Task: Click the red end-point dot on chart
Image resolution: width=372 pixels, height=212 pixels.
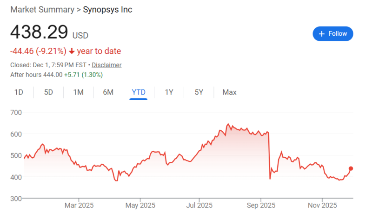Action: [x=351, y=168]
